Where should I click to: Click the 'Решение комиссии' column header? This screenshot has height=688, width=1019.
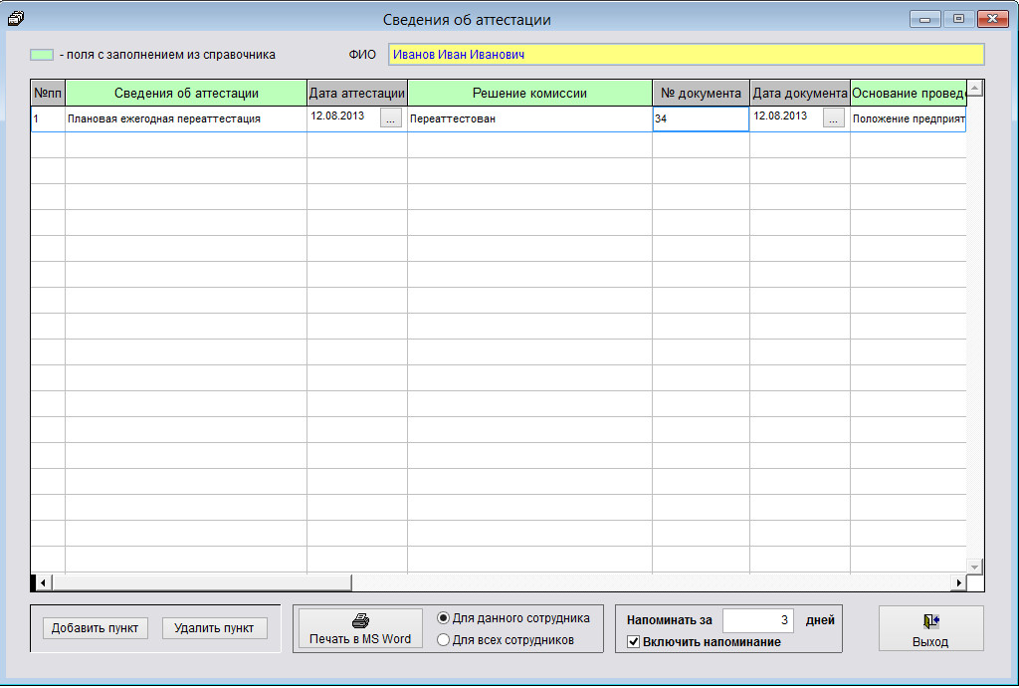(529, 94)
